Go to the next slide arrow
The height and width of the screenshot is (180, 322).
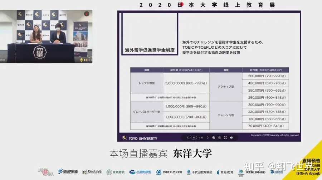tap(208, 138)
